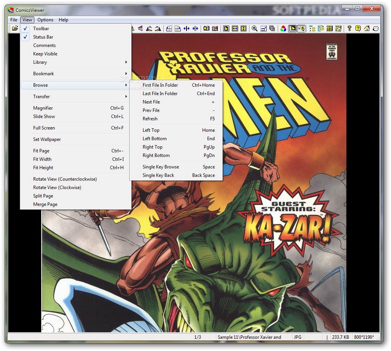Image resolution: width=391 pixels, height=351 pixels.
Task: Click the purple-yellow flip triangle toolbar icon
Action: click(x=140, y=29)
